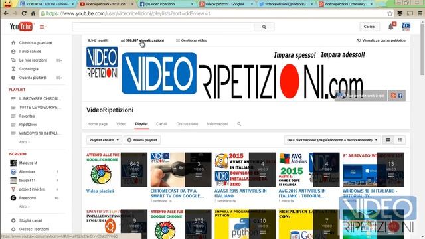
Task: Switch to Informazioni channel tab
Action: tap(217, 124)
